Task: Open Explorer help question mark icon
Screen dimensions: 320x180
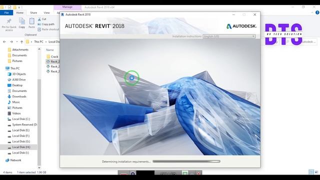Action: tap(317, 12)
